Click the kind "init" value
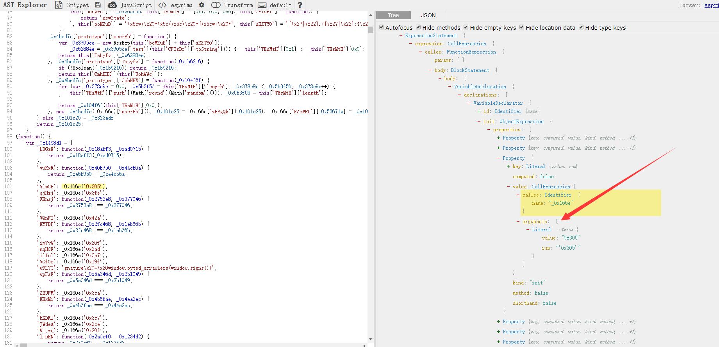The image size is (719, 347). 537,283
